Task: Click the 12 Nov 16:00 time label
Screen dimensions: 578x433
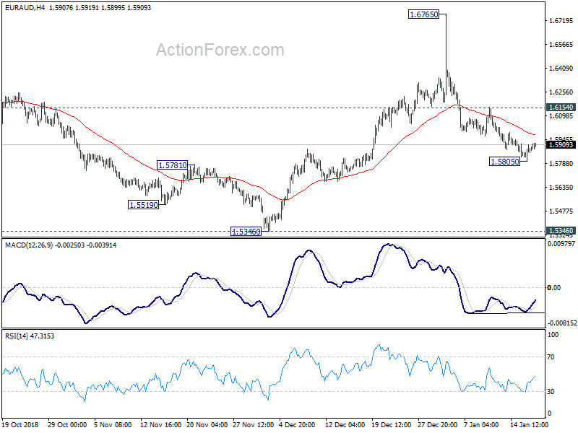Action: click(x=160, y=424)
